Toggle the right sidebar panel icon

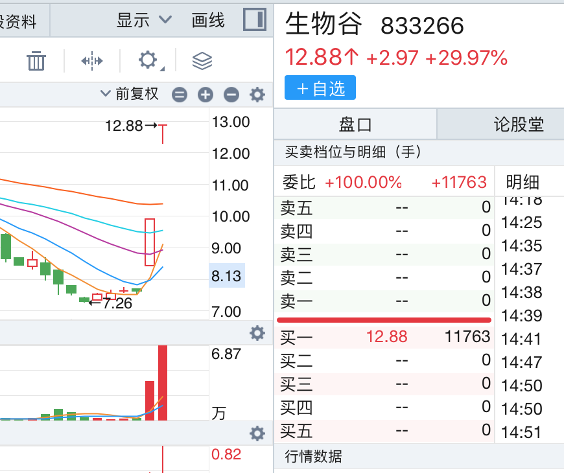(x=255, y=20)
